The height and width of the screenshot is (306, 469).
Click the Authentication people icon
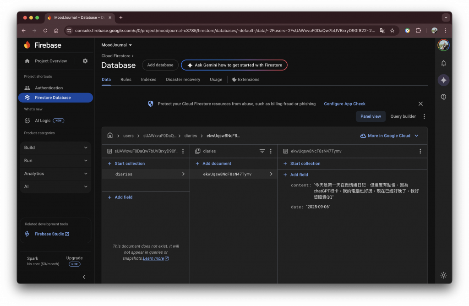pyautogui.click(x=27, y=88)
